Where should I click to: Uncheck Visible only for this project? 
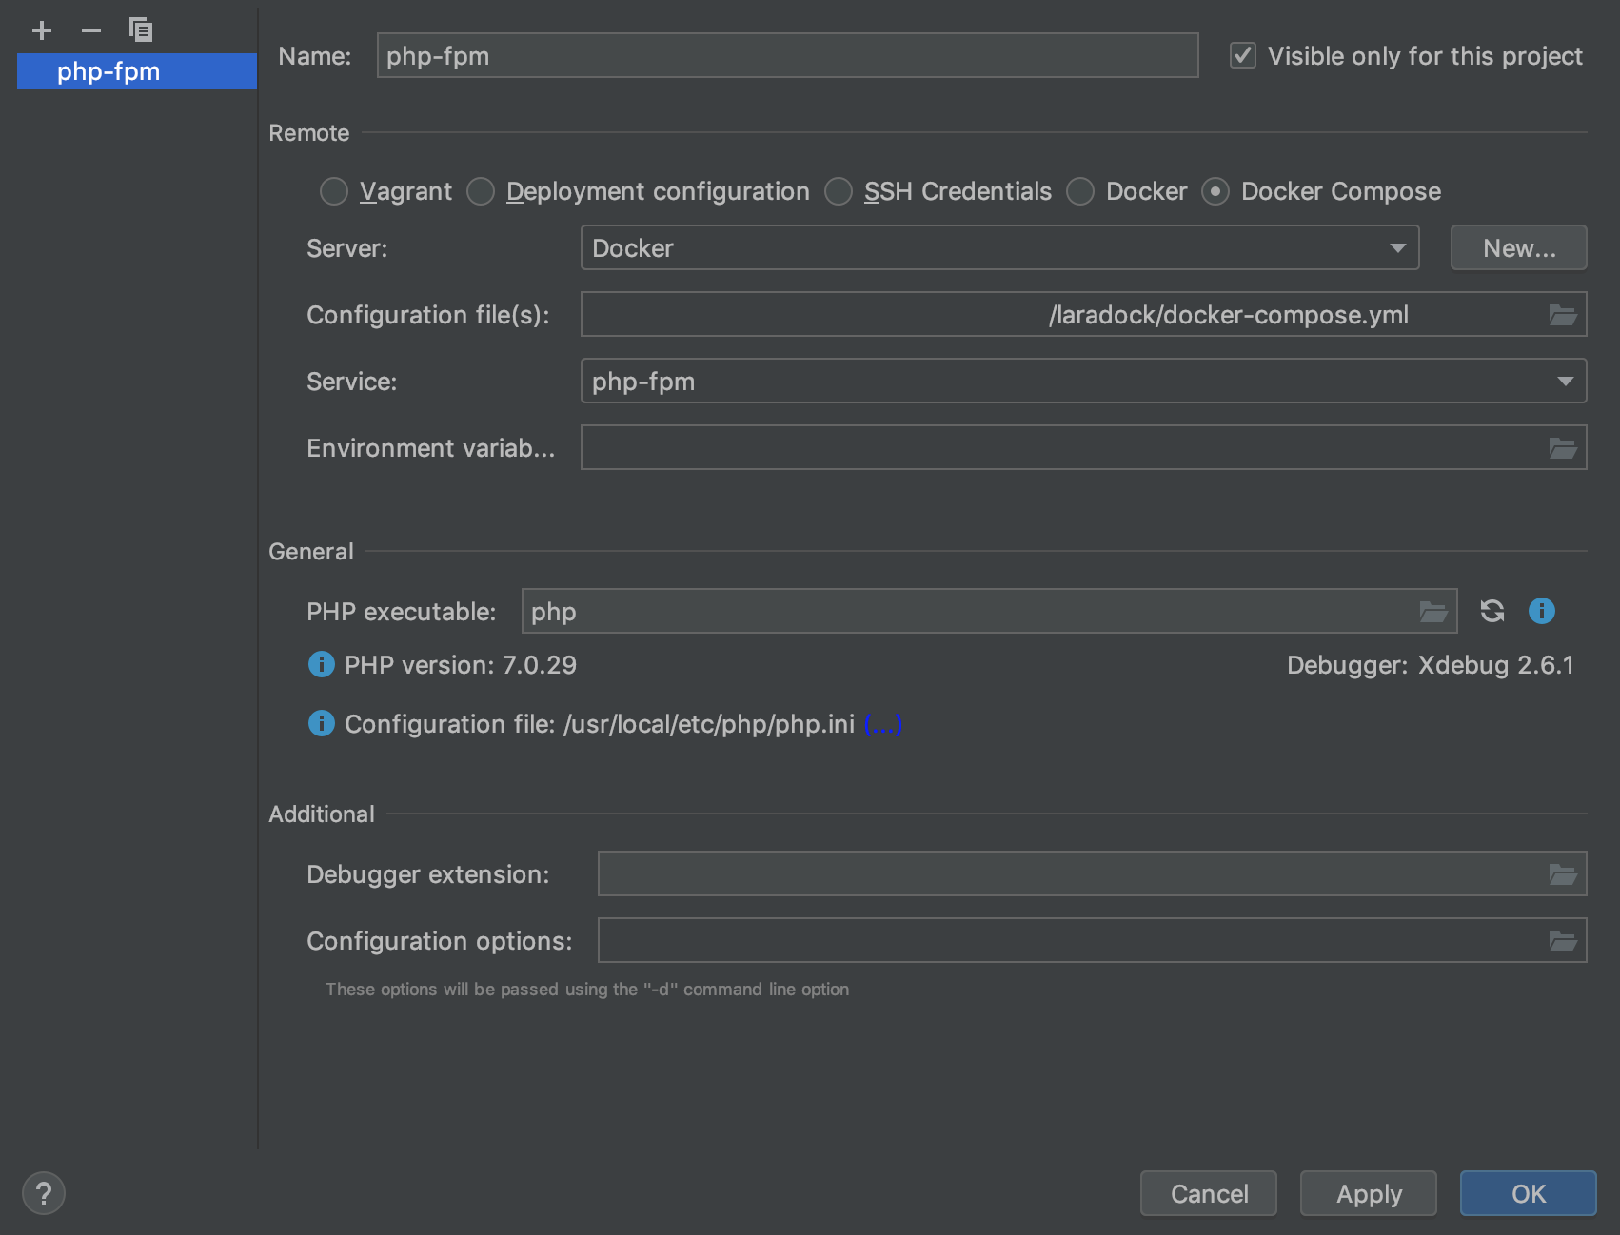point(1243,56)
